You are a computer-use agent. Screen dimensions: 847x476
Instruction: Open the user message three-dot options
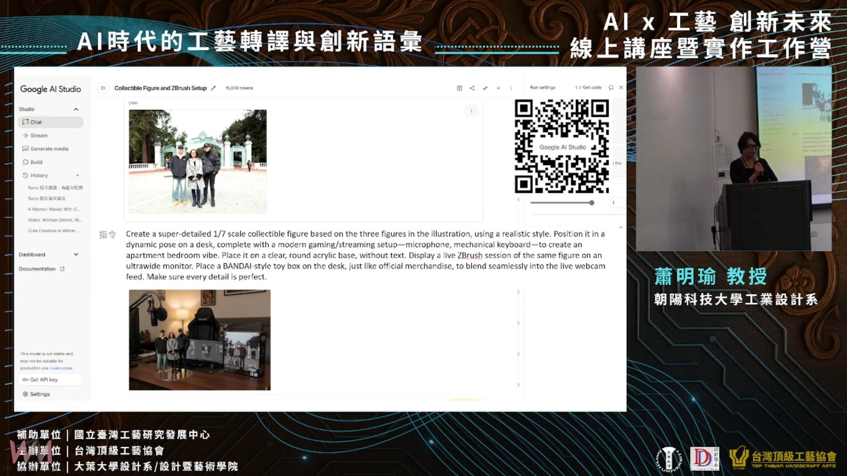pyautogui.click(x=471, y=111)
